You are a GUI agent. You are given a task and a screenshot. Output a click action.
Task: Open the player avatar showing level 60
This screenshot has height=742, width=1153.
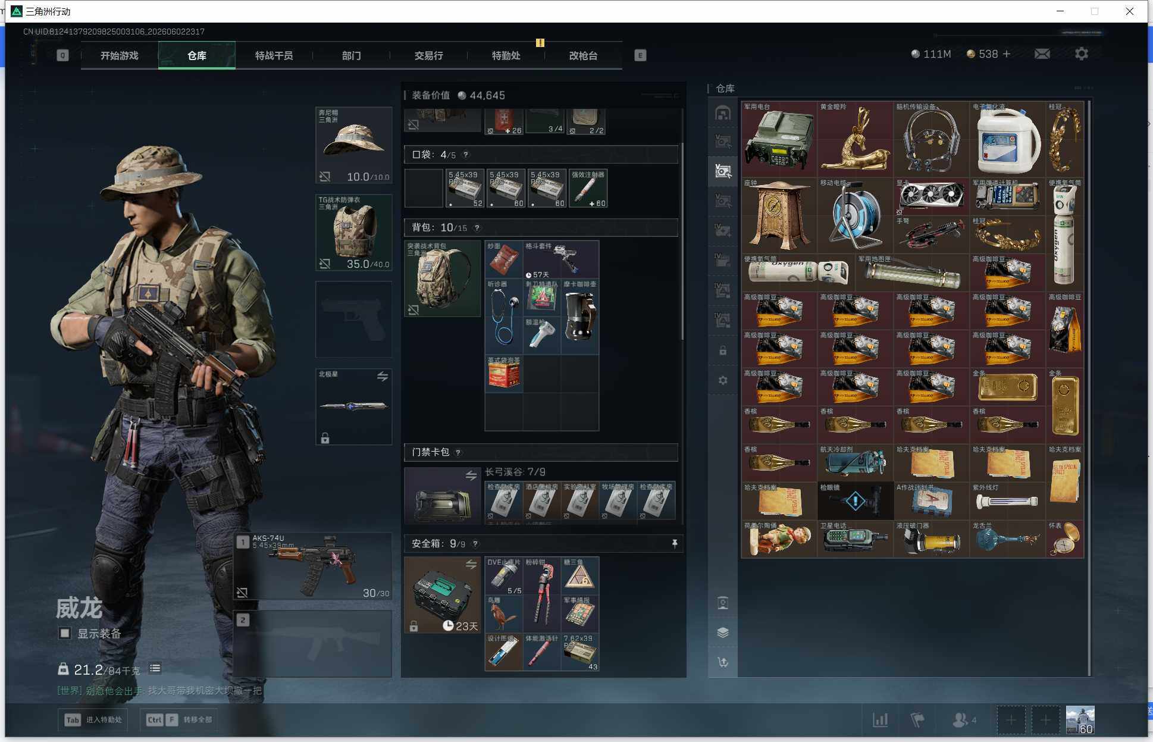(x=1080, y=720)
